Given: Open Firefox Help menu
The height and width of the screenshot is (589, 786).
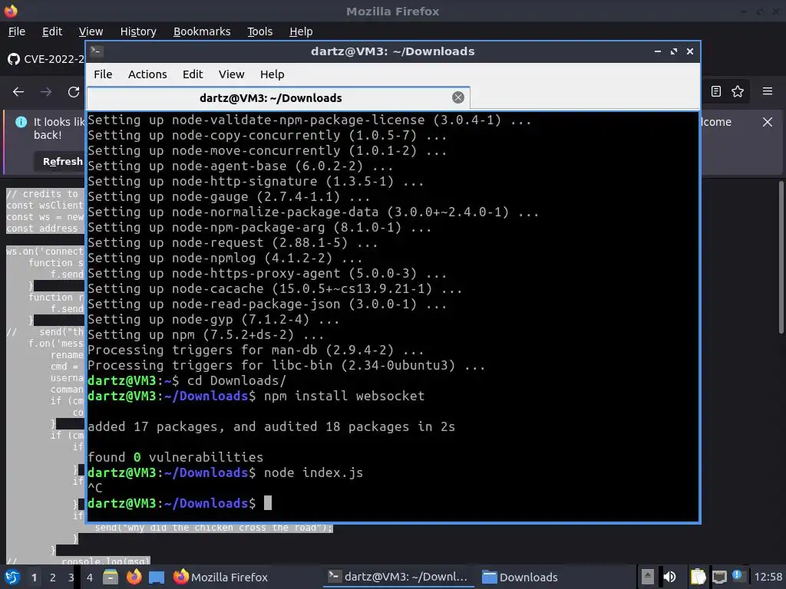Looking at the screenshot, I should click(x=301, y=31).
